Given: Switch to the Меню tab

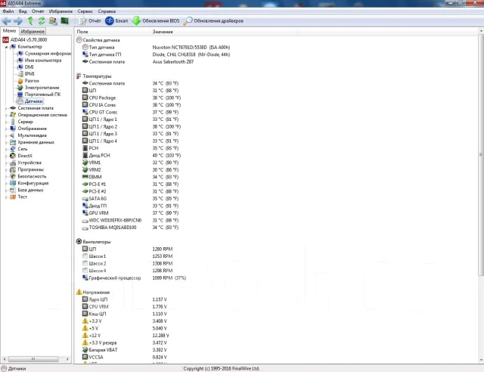Looking at the screenshot, I should pyautogui.click(x=9, y=31).
